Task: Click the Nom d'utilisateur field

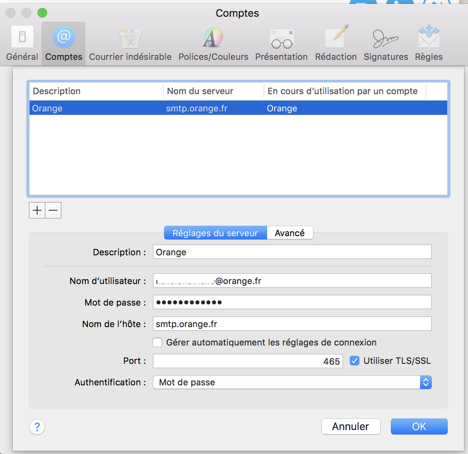Action: 292,280
